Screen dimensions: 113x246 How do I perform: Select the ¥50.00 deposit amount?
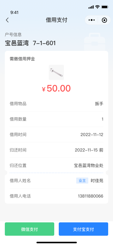pyautogui.click(x=56, y=88)
